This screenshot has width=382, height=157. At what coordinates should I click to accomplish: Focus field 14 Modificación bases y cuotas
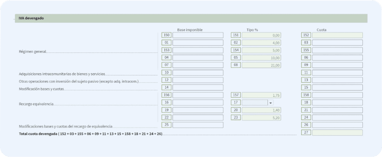(x=198, y=87)
